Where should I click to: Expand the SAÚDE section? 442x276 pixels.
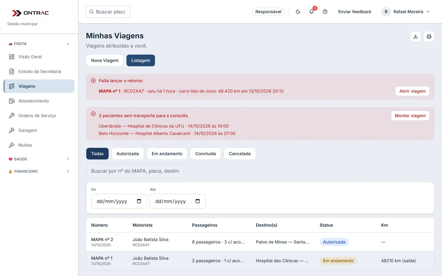coord(39,159)
